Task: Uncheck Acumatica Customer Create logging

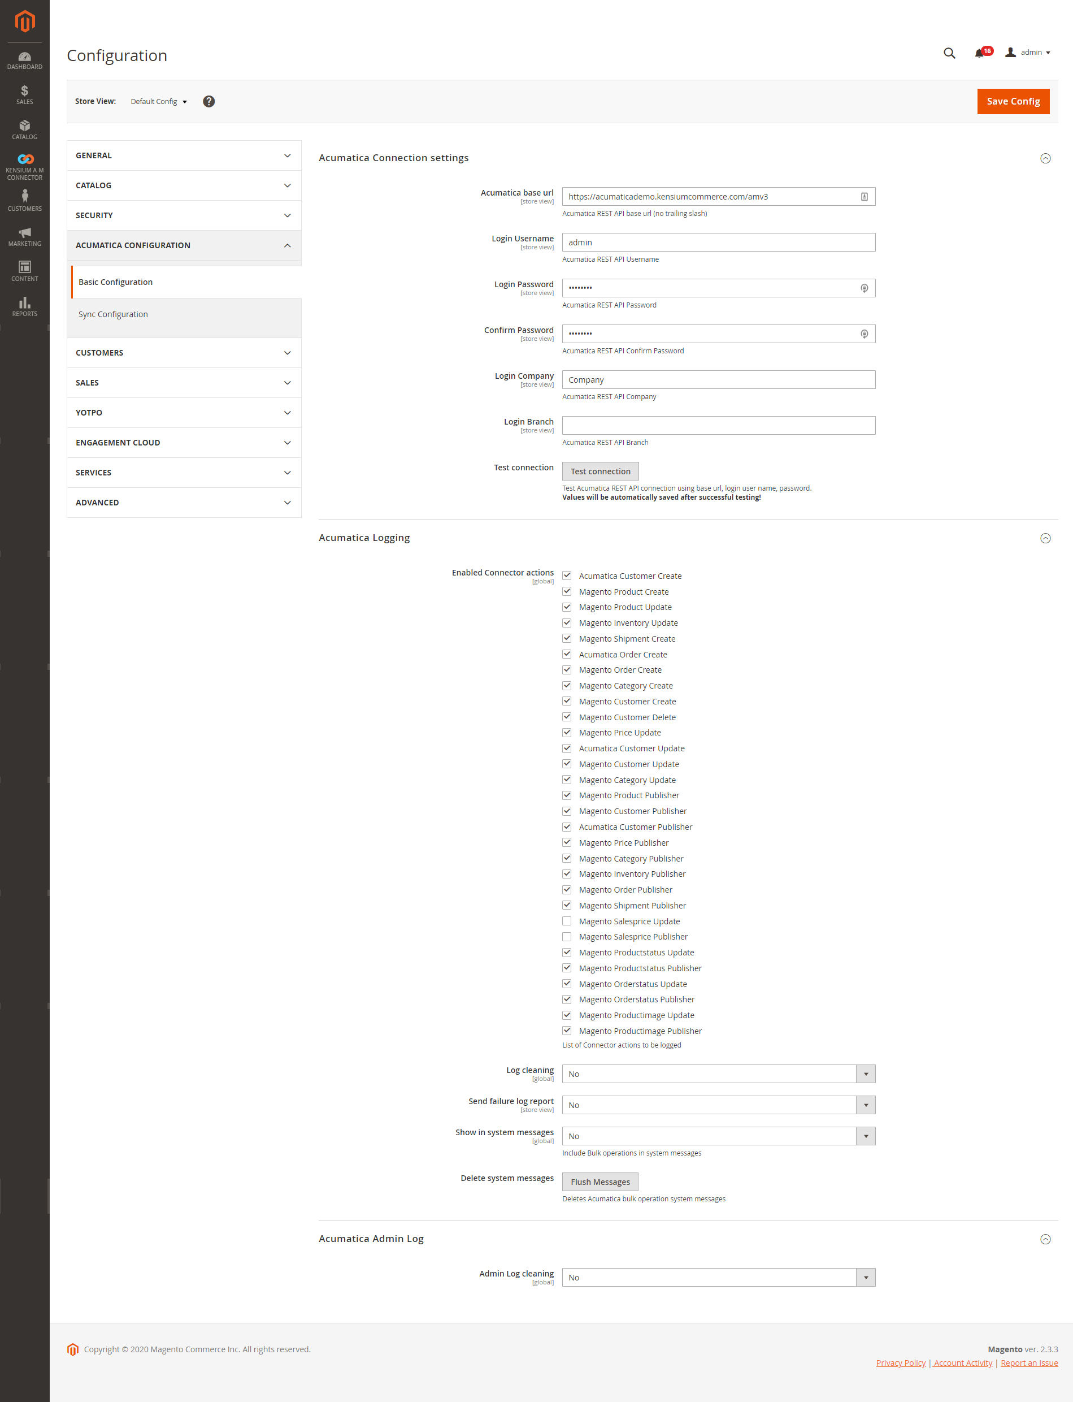Action: [x=567, y=577]
